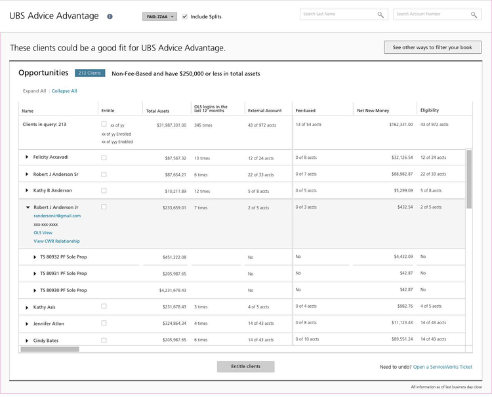Toggle the Include Splits checkbox
The height and width of the screenshot is (397, 492).
[184, 16]
